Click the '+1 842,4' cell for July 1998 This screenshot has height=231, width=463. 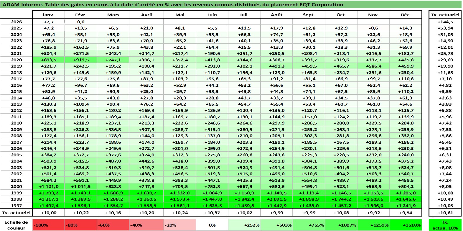pos(244,199)
